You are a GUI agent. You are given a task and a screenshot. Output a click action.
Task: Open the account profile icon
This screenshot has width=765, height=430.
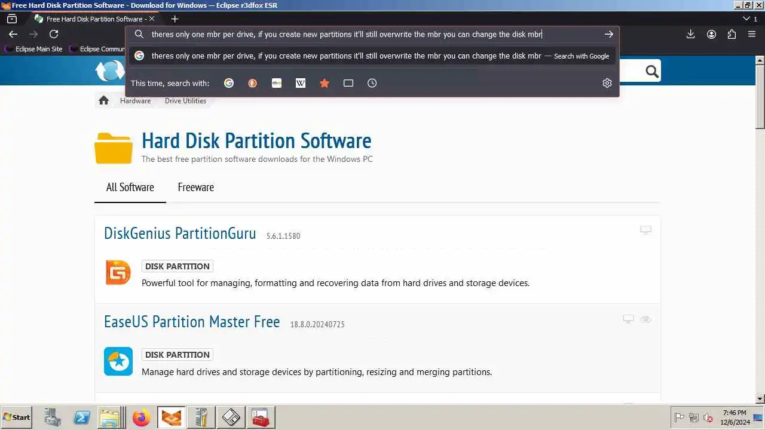[711, 34]
